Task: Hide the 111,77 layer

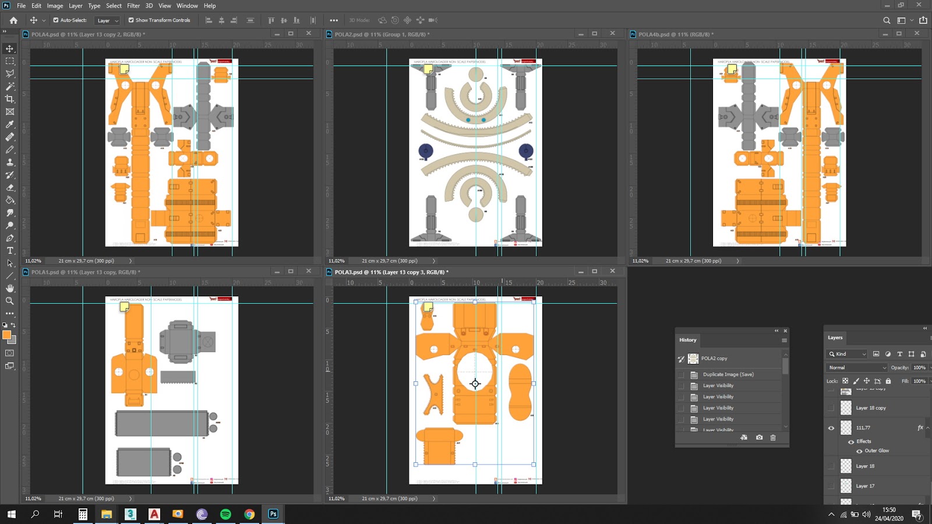Action: pyautogui.click(x=831, y=428)
